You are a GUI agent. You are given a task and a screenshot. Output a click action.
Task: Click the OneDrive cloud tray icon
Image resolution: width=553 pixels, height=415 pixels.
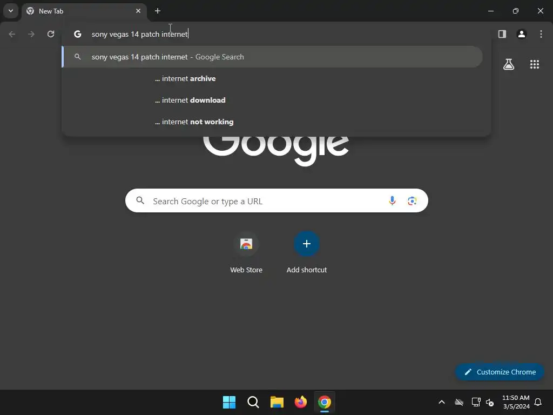(459, 402)
